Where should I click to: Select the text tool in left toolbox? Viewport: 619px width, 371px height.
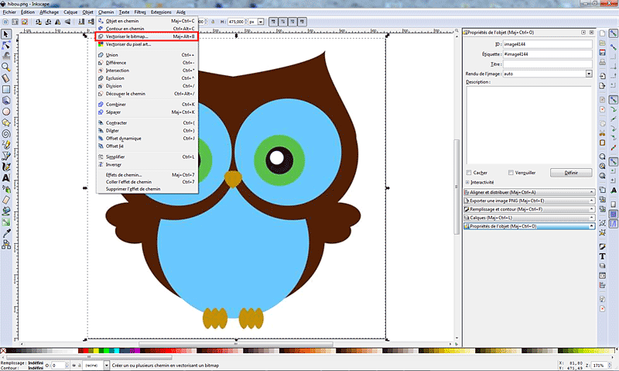(6, 177)
